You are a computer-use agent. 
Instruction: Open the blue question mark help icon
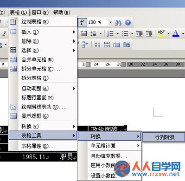coord(128,23)
